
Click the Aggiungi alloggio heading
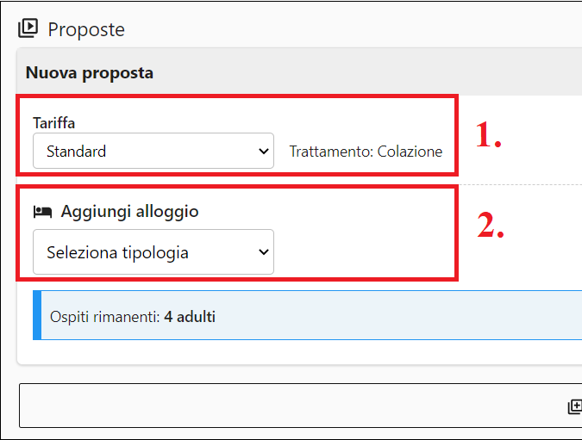129,211
